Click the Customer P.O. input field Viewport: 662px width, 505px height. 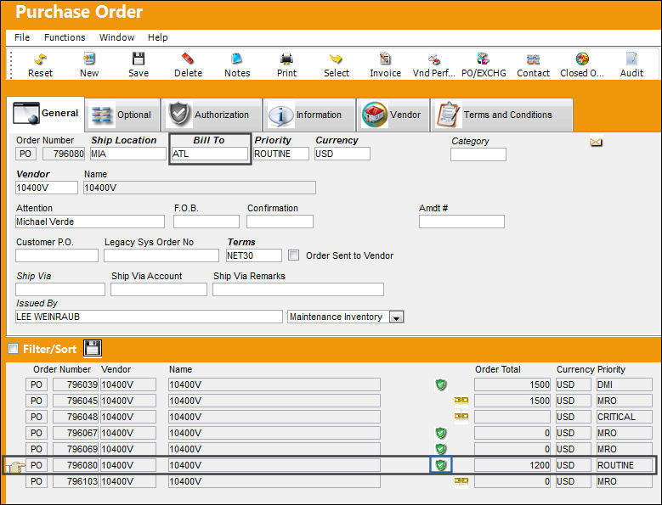pyautogui.click(x=57, y=255)
